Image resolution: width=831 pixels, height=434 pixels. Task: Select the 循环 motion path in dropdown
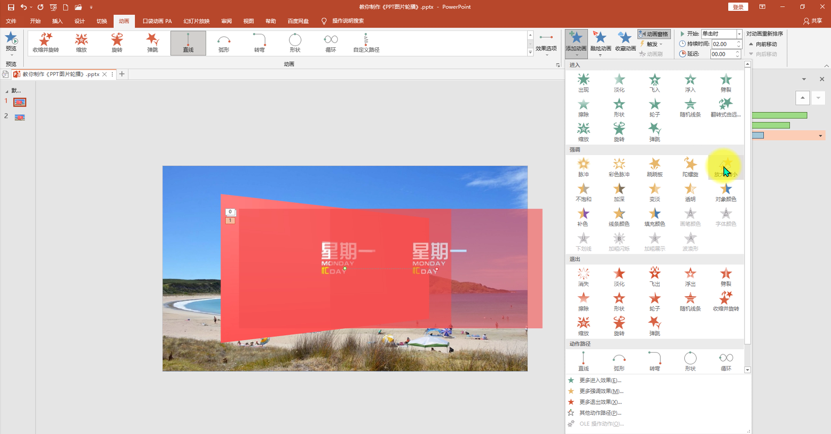[x=726, y=361]
